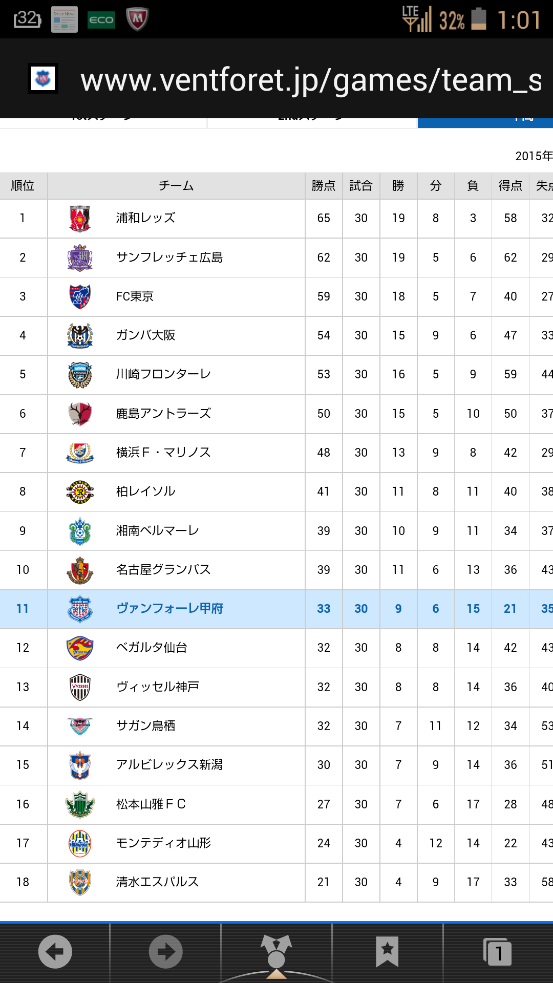Tap the 清水エスパルス team row name

coord(157,882)
